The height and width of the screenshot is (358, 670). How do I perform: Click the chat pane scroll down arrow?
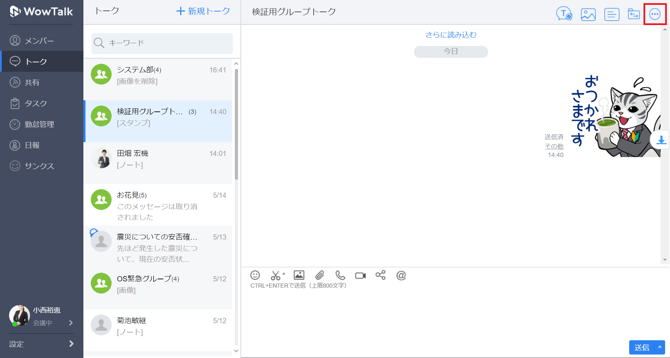click(665, 260)
